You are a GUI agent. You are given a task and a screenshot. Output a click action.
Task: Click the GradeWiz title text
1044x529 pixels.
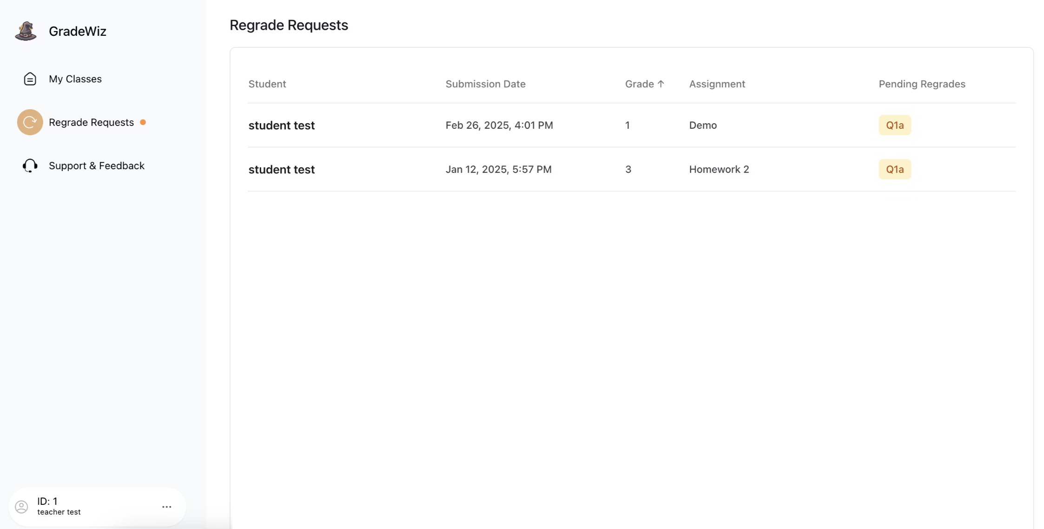pos(78,31)
